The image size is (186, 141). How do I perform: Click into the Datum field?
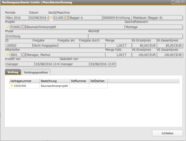[x=39, y=18]
